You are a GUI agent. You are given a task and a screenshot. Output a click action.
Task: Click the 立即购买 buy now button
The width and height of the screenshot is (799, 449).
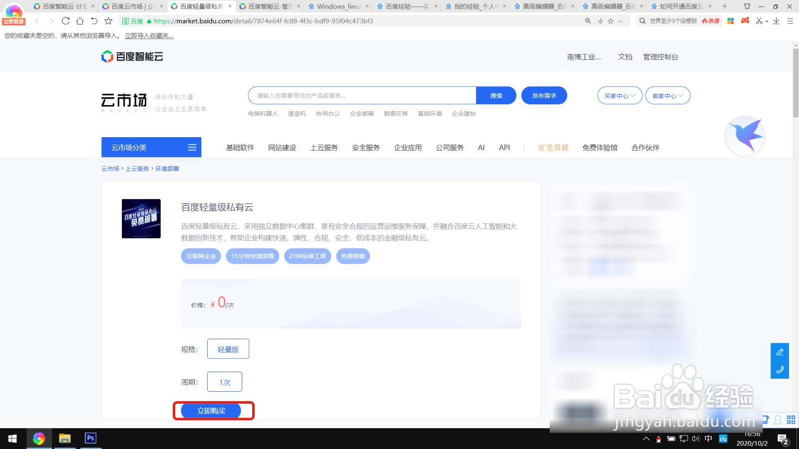click(x=211, y=411)
